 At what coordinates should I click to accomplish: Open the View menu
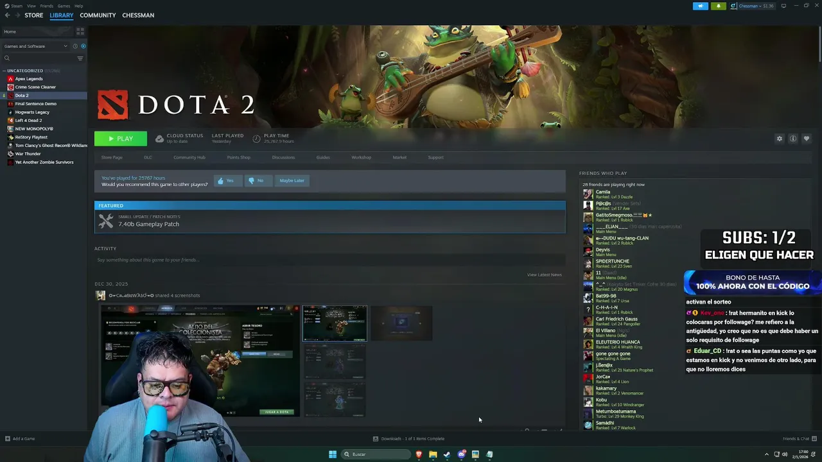click(31, 6)
